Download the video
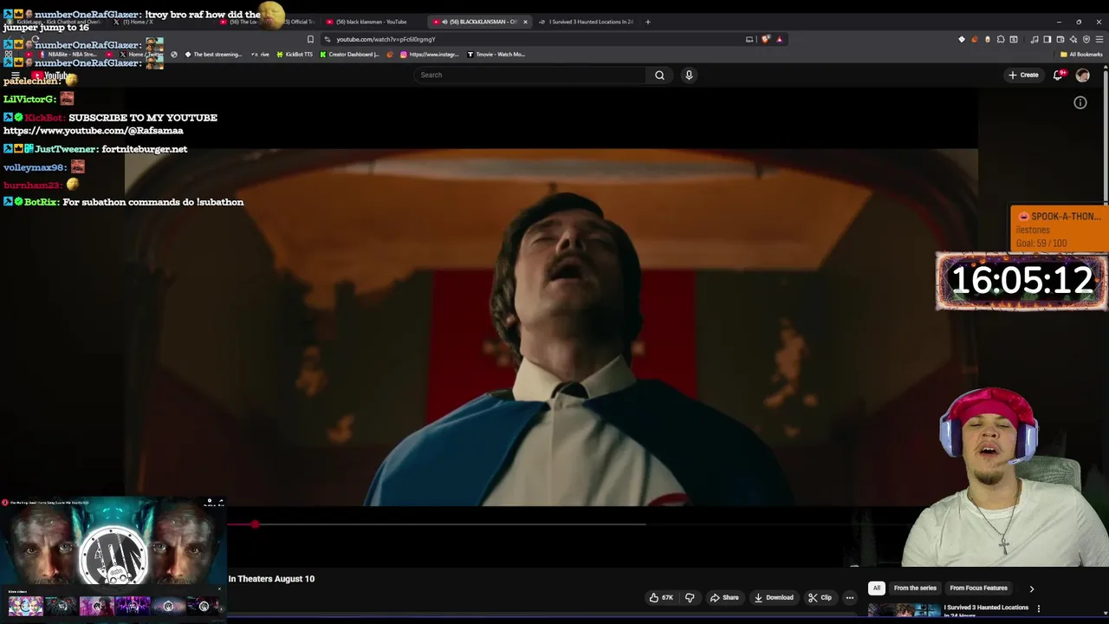The width and height of the screenshot is (1109, 624). [x=774, y=597]
